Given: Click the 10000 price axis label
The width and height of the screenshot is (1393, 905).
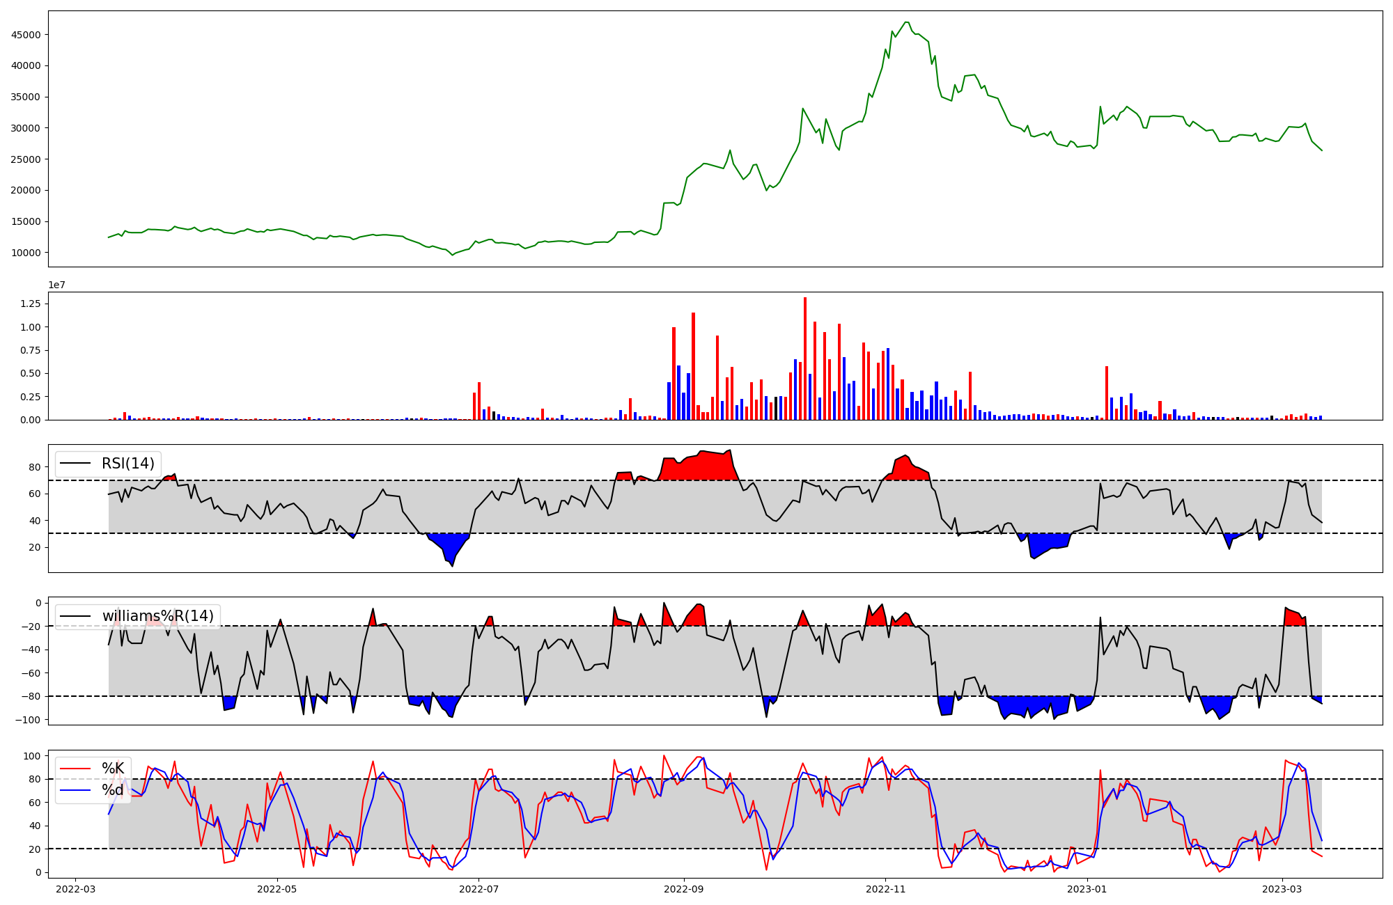Looking at the screenshot, I should [x=25, y=253].
